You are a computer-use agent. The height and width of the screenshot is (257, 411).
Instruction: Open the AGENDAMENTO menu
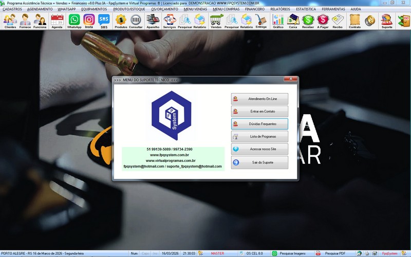[x=40, y=9]
